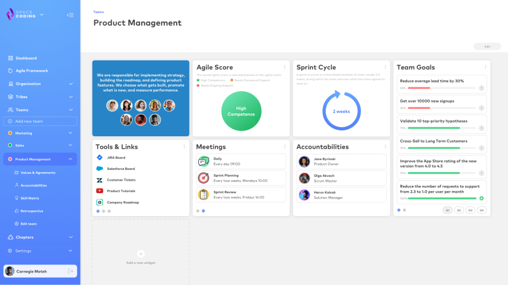The image size is (508, 285).
Task: Open Skill Matrix submenu item
Action: pos(27,198)
